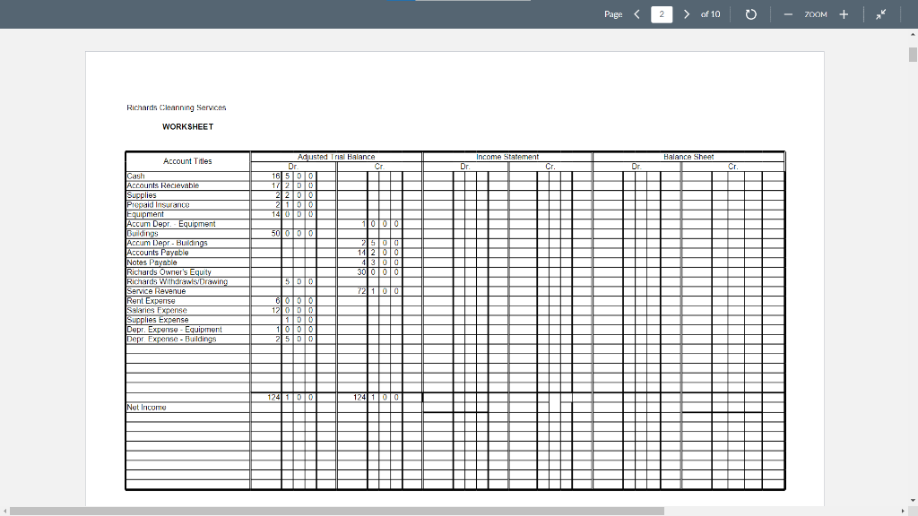Click the WORKSHEET title text
This screenshot has width=918, height=516.
(188, 126)
